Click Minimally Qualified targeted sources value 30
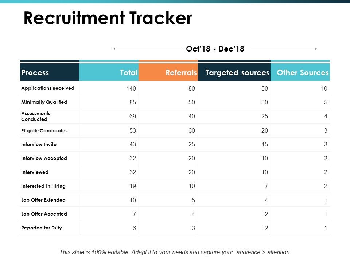 265,102
